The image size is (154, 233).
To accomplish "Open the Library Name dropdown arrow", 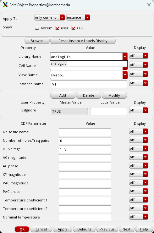I will [x=125, y=57].
